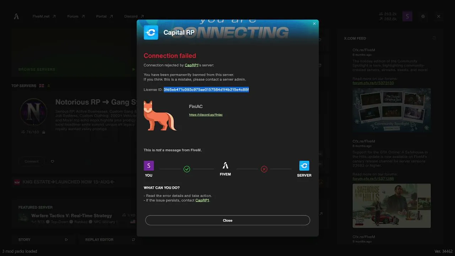Open the purple S account avatar in launcher top bar
The height and width of the screenshot is (256, 455).
pos(407,16)
